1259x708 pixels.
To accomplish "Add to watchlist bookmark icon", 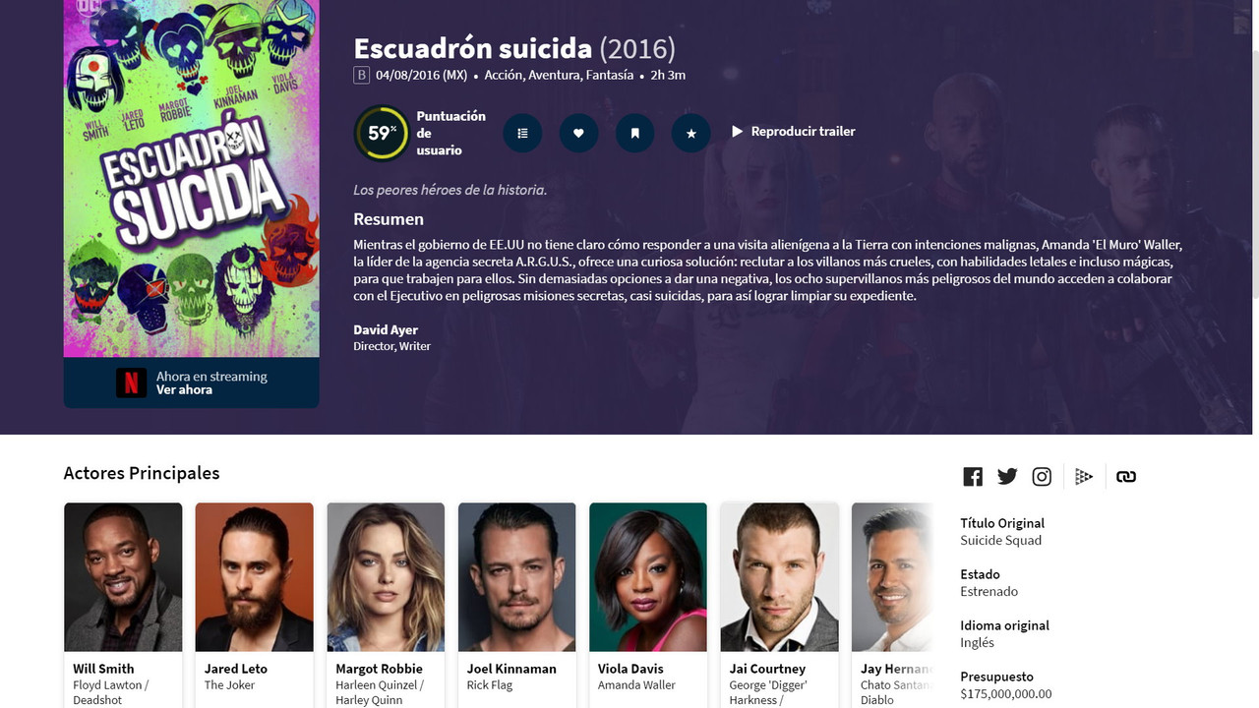I will pyautogui.click(x=634, y=133).
